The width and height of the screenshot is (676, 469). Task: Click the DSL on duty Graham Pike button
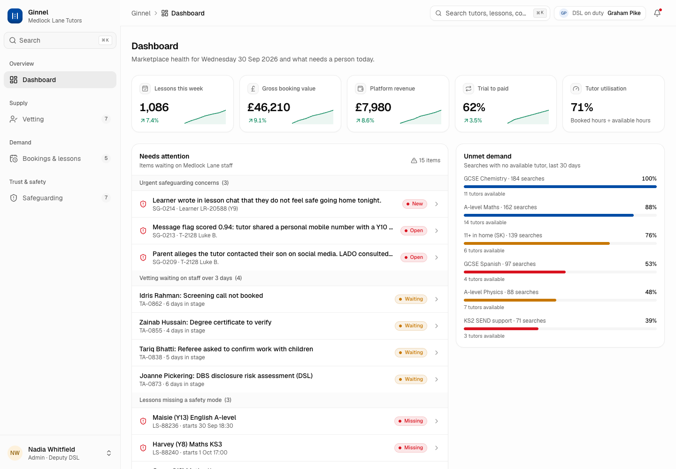coord(600,13)
